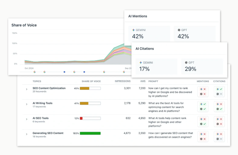This screenshot has width=238, height=155.
Task: Select the Gemini icon in AI Citations card
Action: 141,62
